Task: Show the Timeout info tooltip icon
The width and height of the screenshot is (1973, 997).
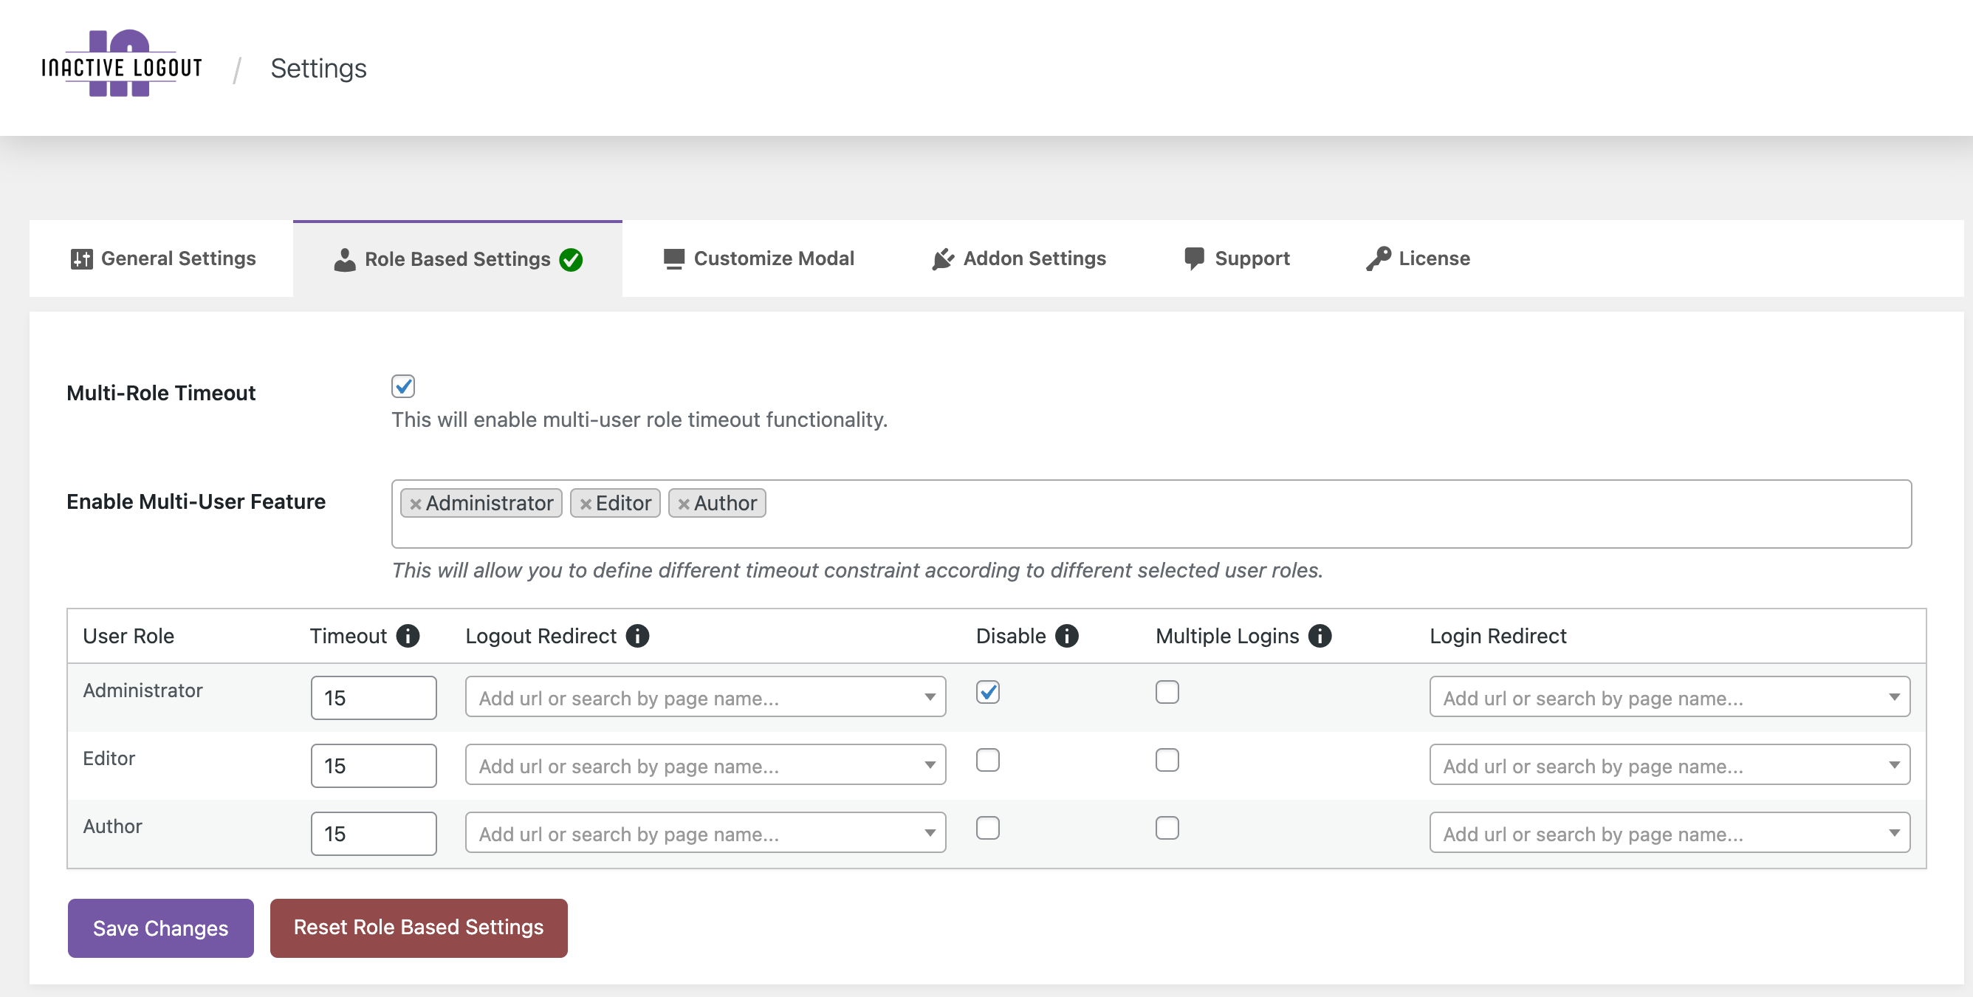Action: tap(408, 636)
